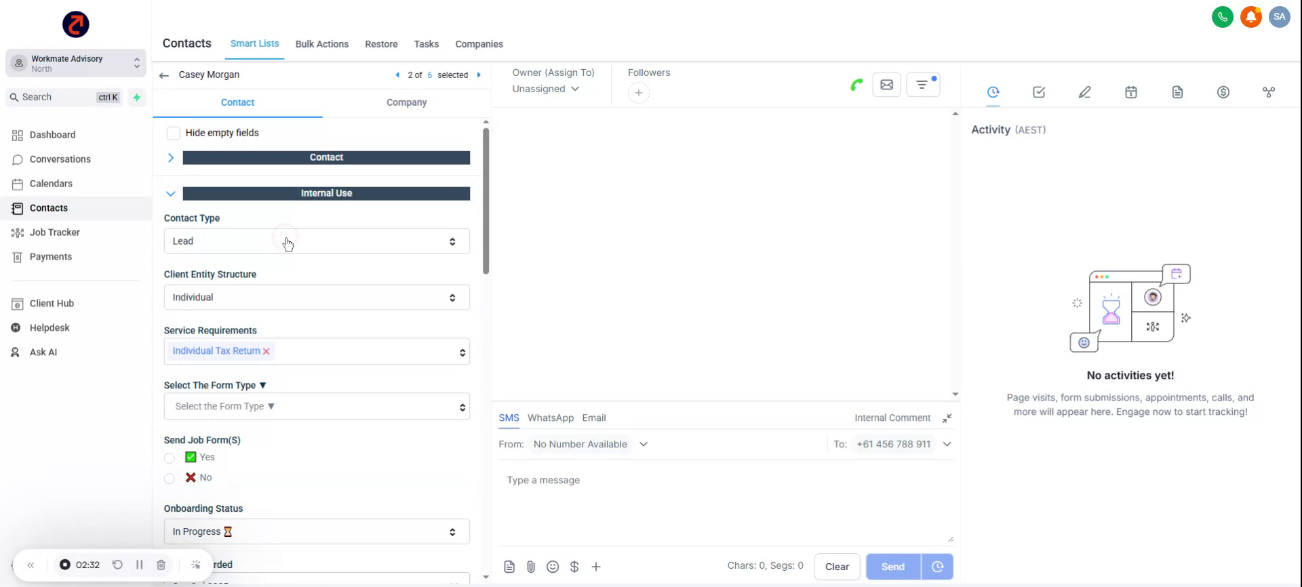
Task: Select the Email message tab
Action: click(593, 418)
